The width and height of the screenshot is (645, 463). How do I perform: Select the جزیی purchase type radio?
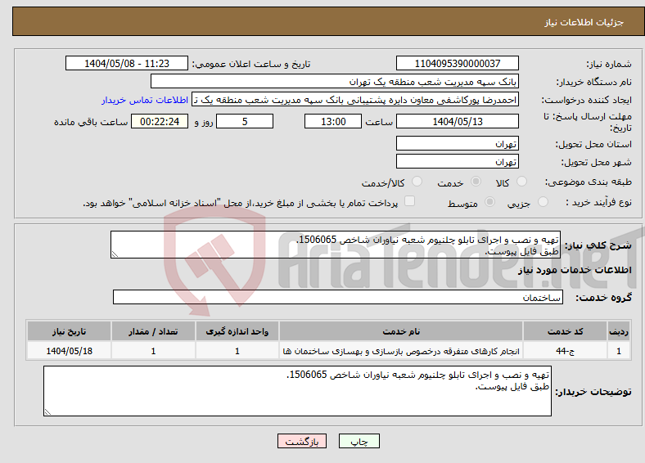543,201
